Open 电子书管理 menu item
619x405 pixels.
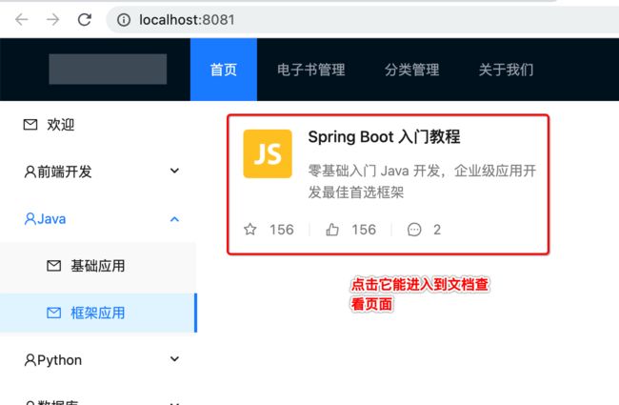(x=311, y=70)
